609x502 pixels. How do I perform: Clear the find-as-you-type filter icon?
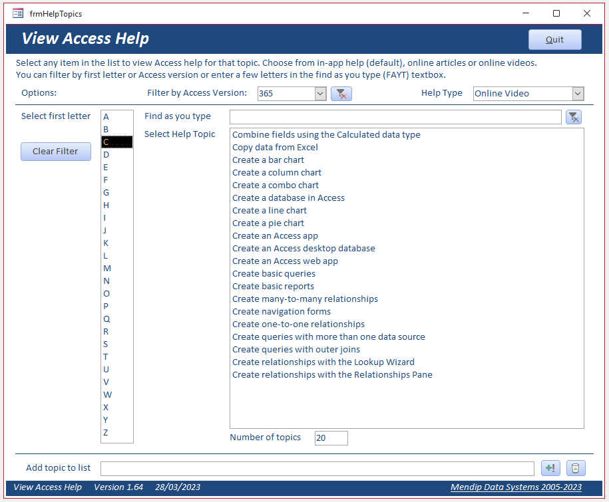pos(573,117)
